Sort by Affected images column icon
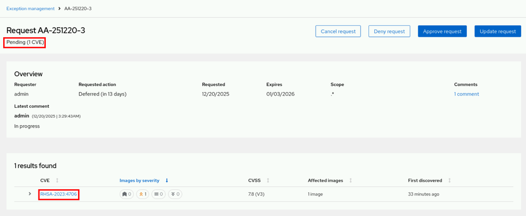This screenshot has height=216, width=526. tap(350, 180)
